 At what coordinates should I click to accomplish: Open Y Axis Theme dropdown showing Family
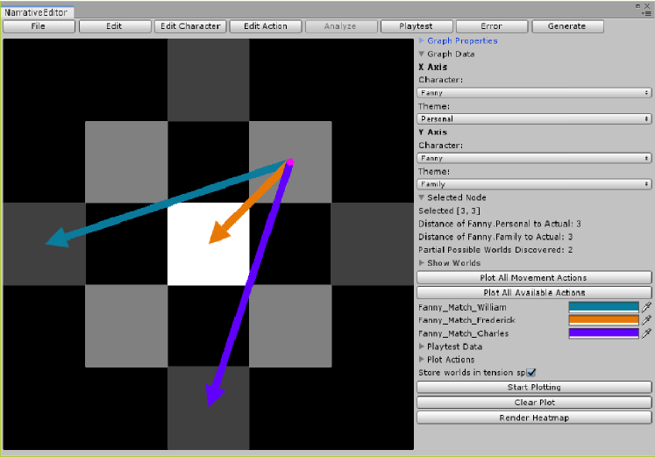534,184
